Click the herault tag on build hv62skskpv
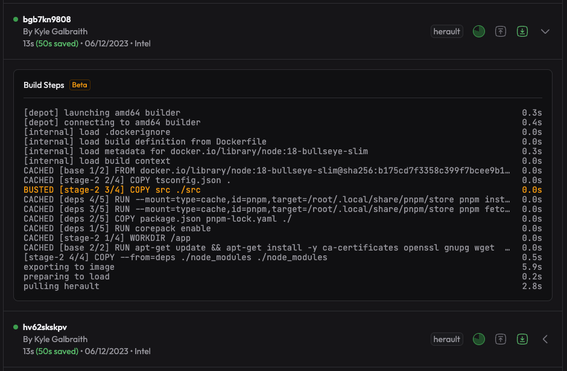 (x=447, y=339)
